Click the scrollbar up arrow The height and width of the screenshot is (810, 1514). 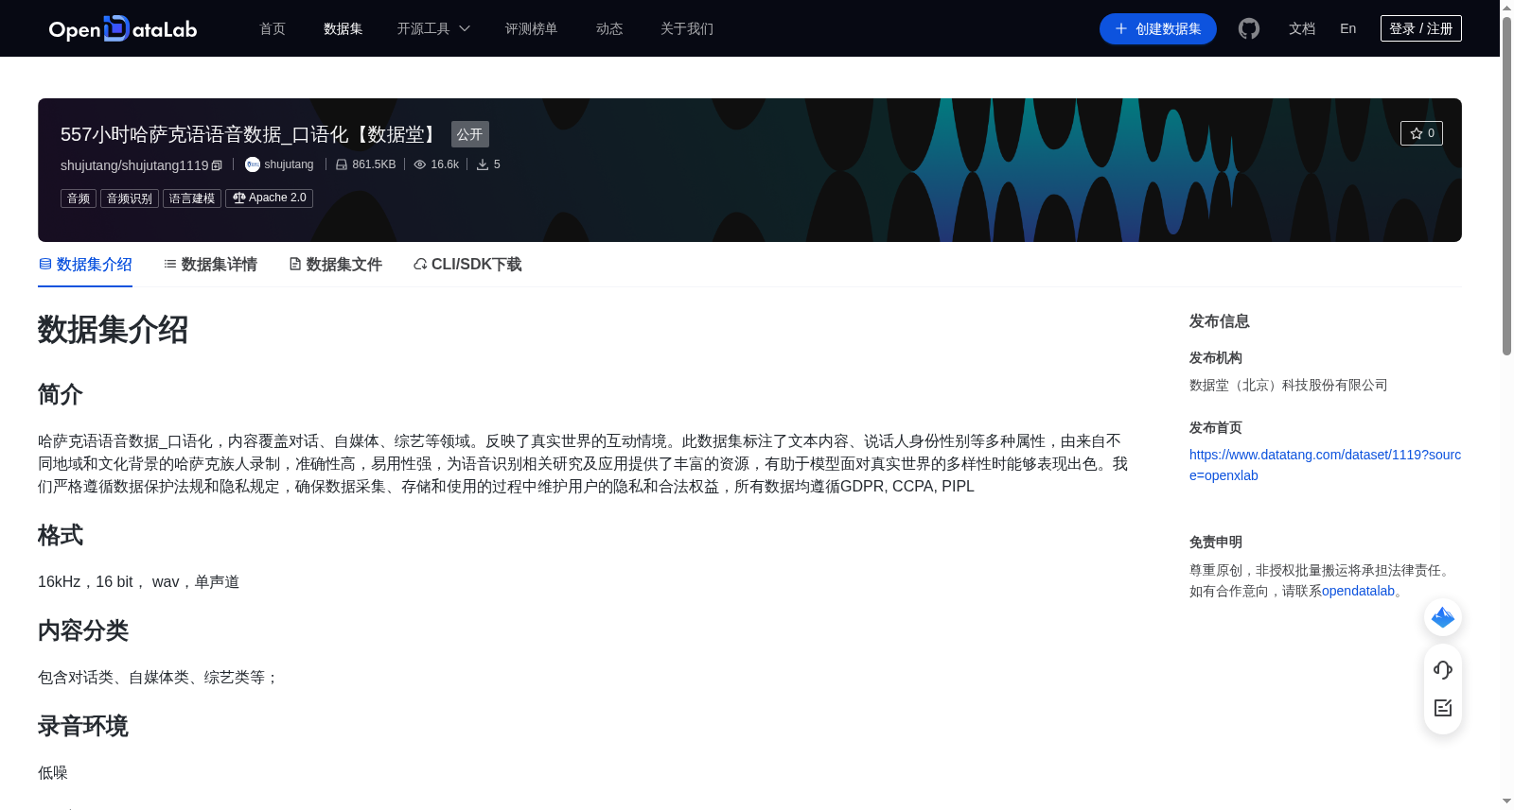1506,7
